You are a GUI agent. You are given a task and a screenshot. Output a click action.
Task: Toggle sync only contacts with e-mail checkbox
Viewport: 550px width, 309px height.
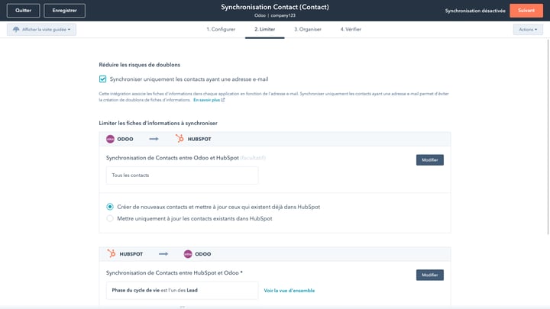coord(103,79)
